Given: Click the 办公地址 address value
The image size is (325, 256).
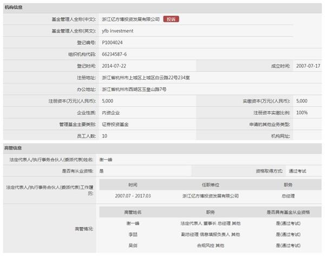Looking at the screenshot, I should pyautogui.click(x=134, y=89).
